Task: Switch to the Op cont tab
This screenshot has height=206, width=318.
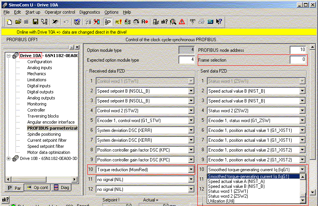Action: pos(38,188)
